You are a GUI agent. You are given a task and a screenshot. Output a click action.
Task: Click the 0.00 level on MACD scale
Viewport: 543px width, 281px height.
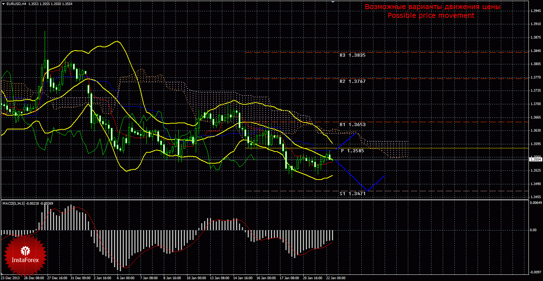533,230
